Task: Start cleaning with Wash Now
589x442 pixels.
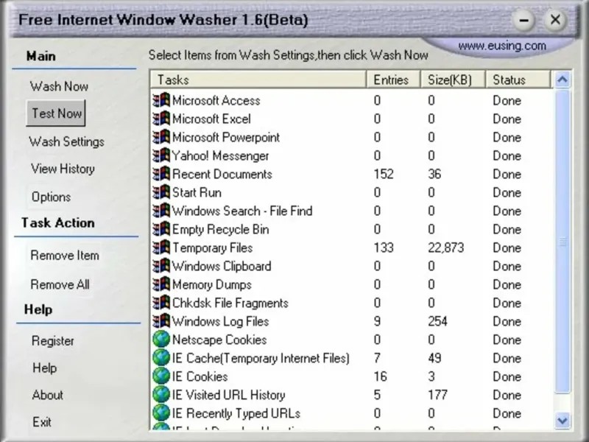Action: pyautogui.click(x=59, y=86)
